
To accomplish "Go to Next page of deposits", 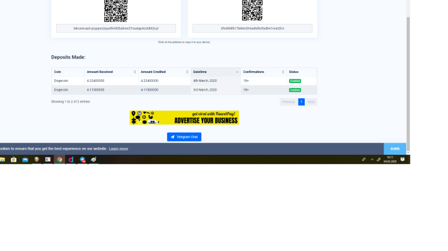I will [311, 102].
